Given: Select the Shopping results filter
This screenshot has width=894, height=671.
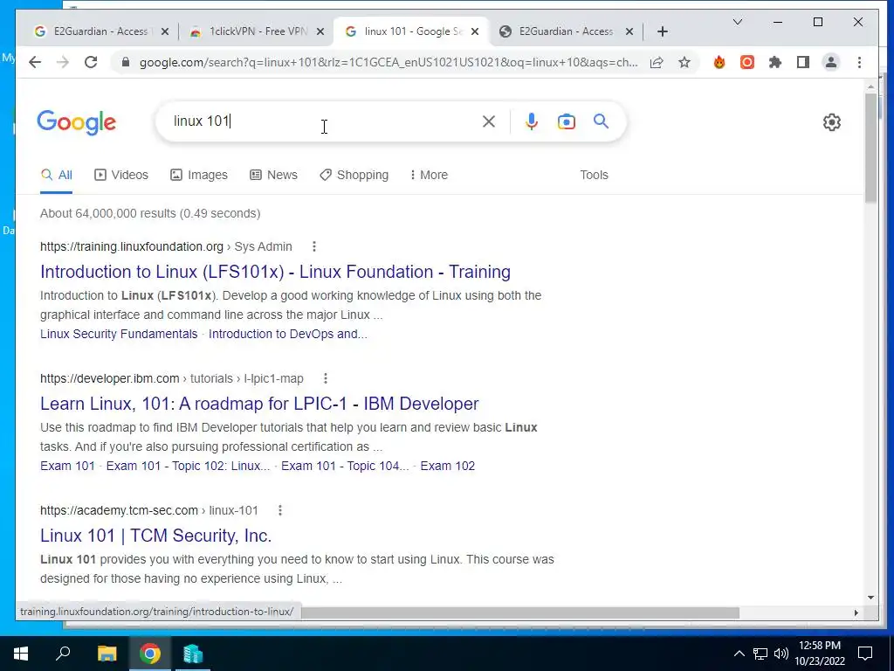Looking at the screenshot, I should [x=354, y=175].
